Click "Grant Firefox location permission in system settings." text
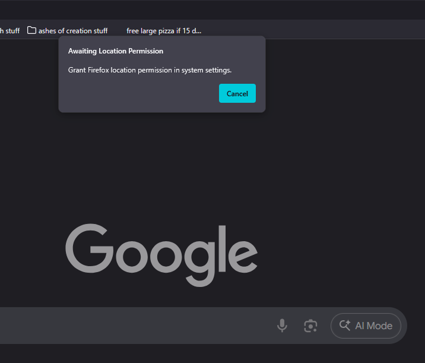The height and width of the screenshot is (363, 425). (x=150, y=70)
